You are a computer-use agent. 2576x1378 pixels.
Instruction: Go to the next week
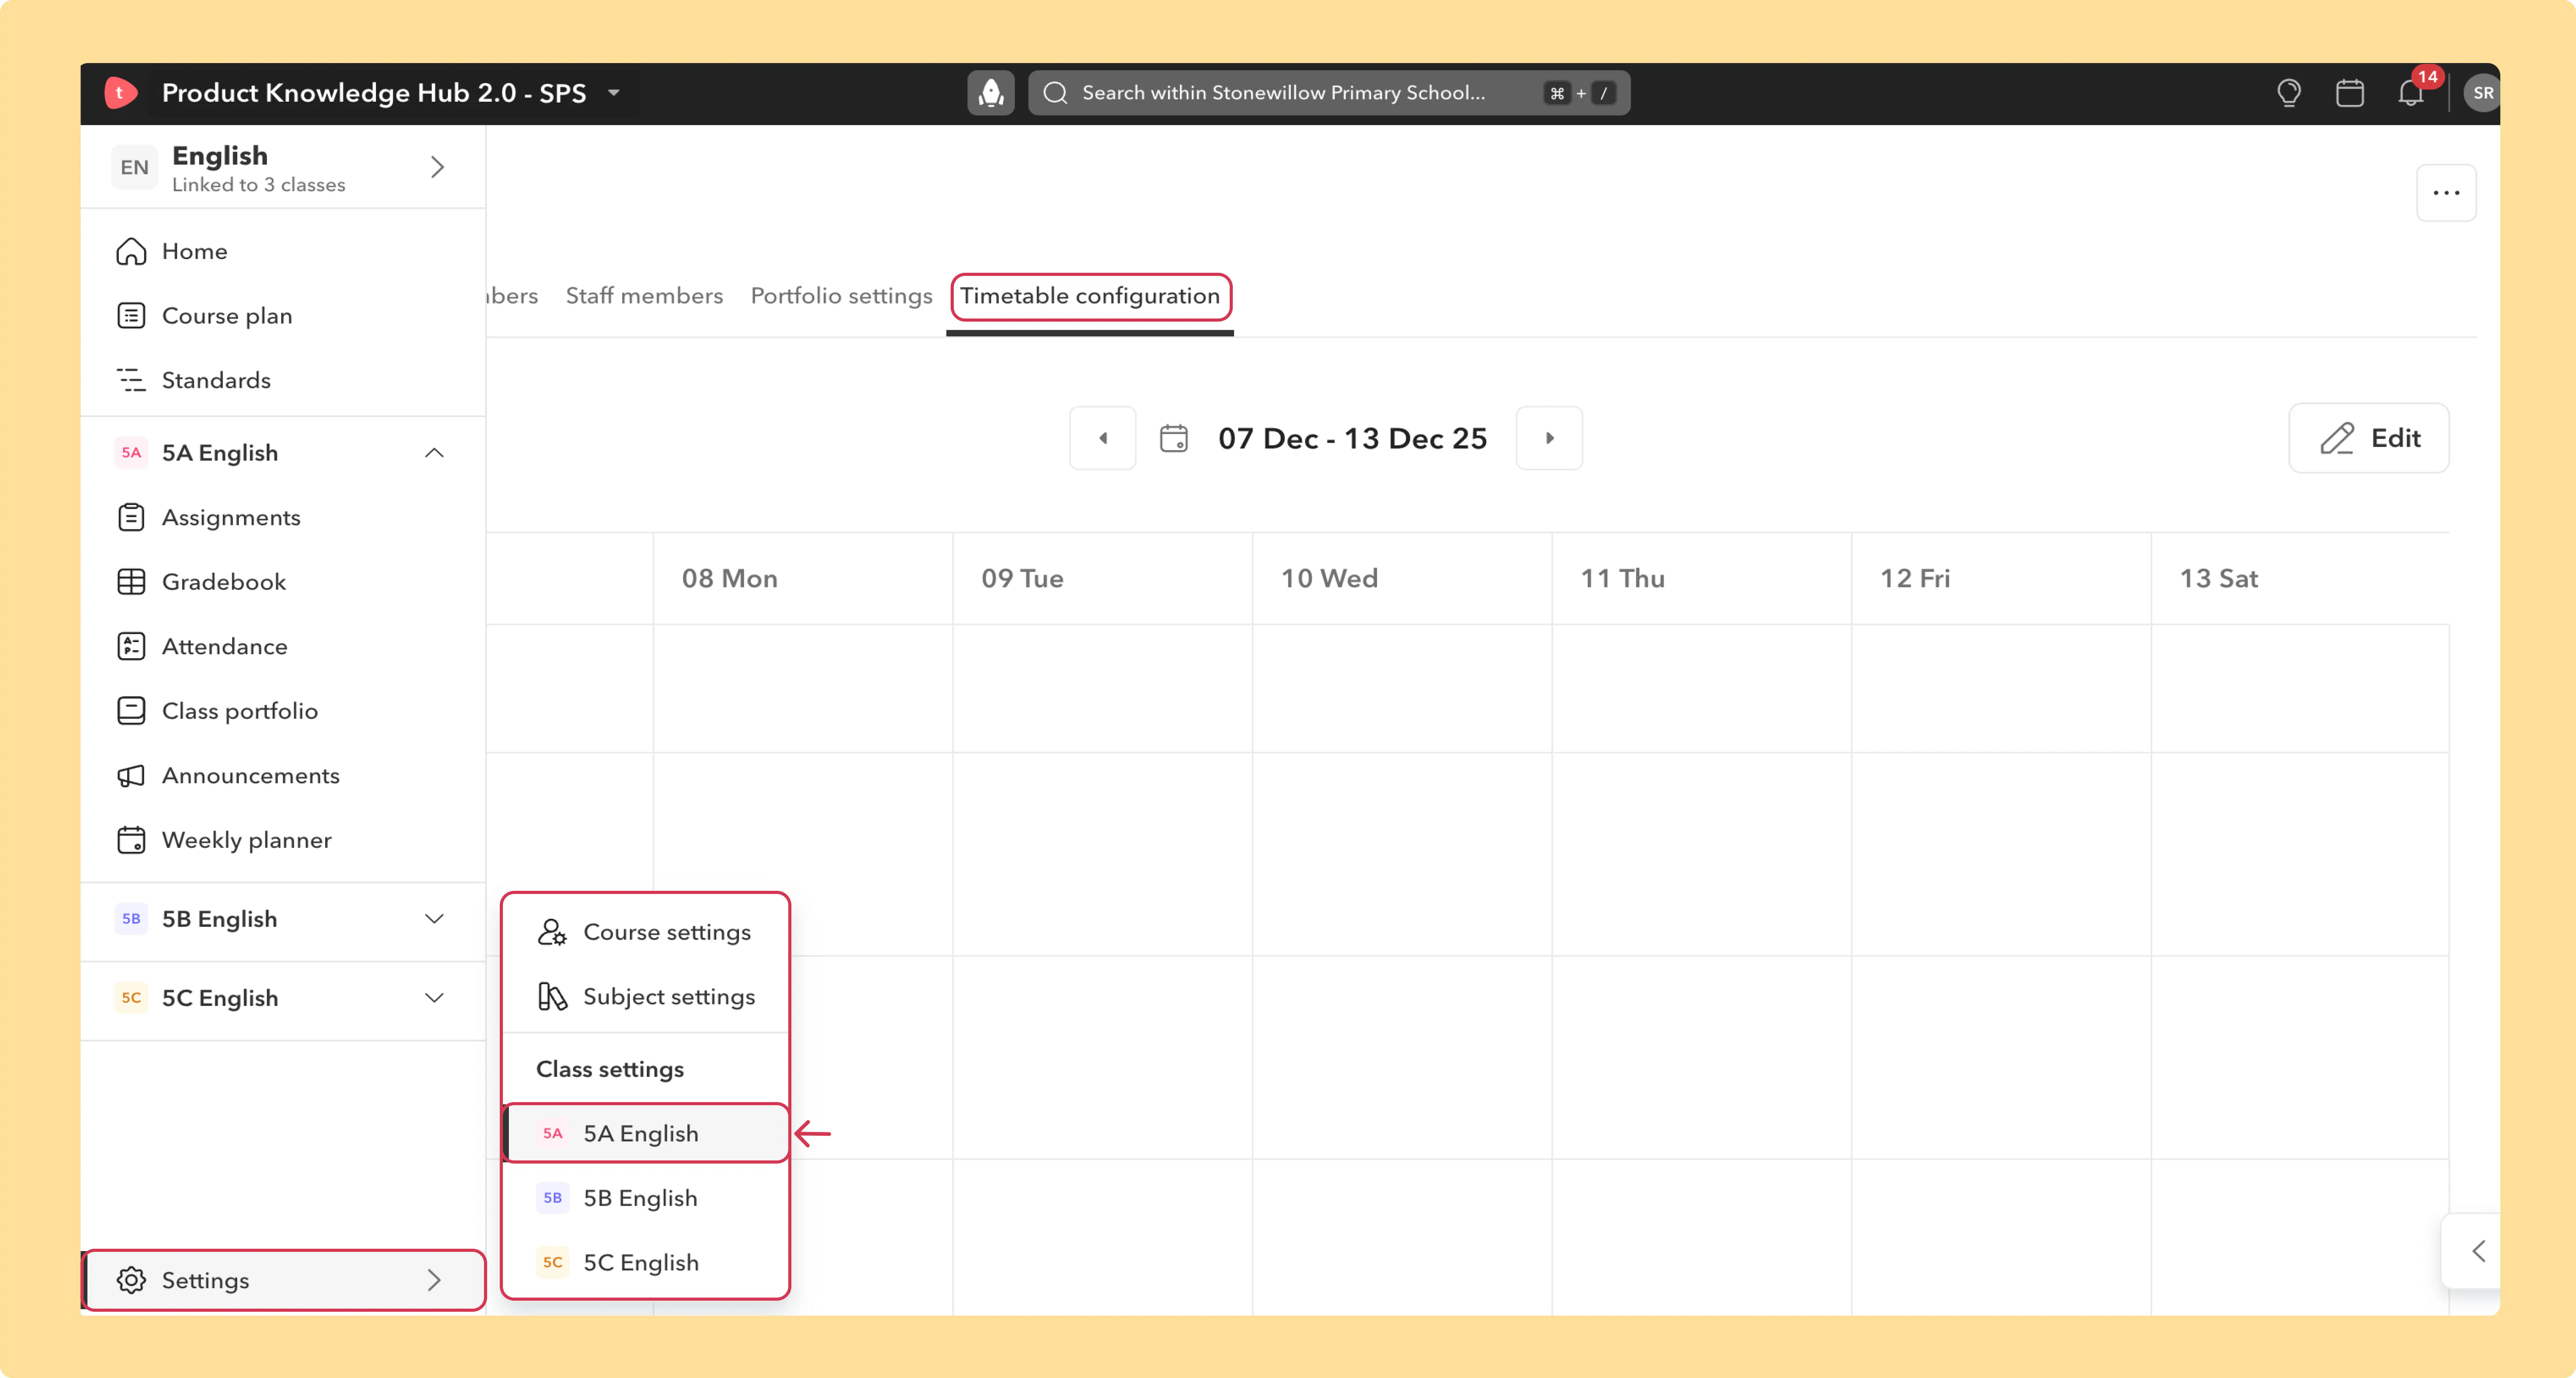[x=1549, y=438]
